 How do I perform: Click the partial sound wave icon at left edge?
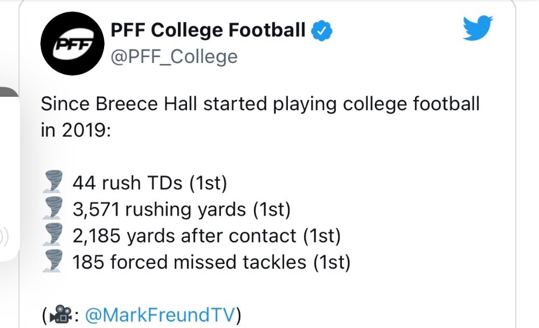tap(4, 237)
